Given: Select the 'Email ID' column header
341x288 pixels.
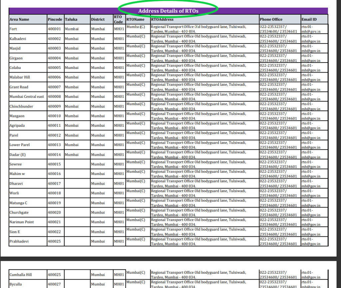Looking at the screenshot, I should [x=309, y=19].
